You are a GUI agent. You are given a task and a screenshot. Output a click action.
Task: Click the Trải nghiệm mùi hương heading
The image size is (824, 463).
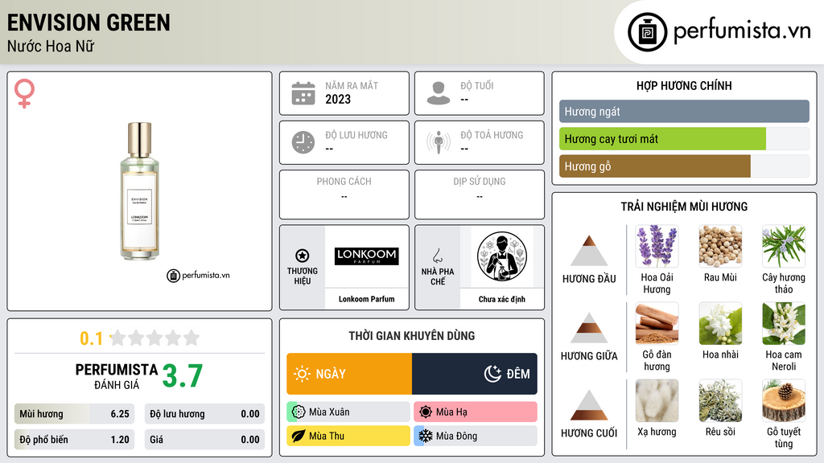click(684, 207)
